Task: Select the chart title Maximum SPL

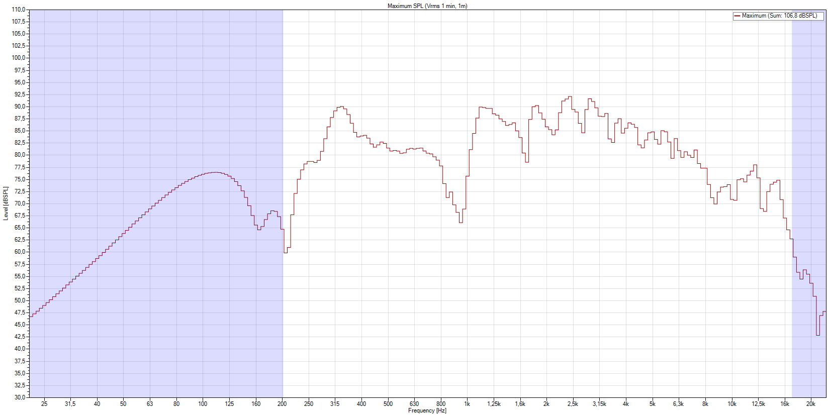Action: coord(427,6)
